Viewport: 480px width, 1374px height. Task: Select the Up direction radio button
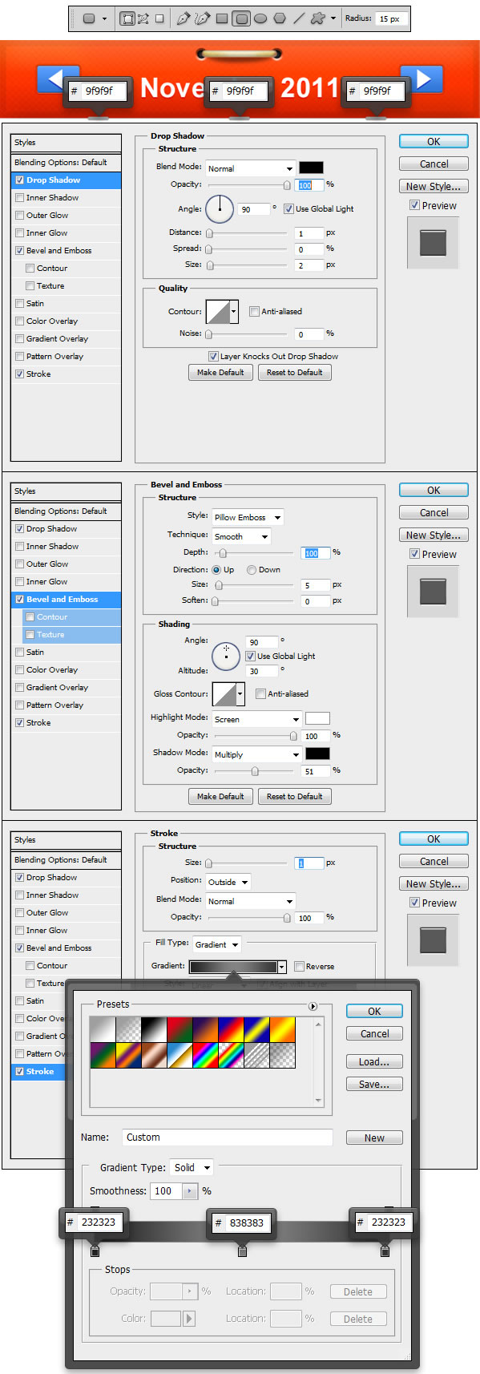click(216, 570)
